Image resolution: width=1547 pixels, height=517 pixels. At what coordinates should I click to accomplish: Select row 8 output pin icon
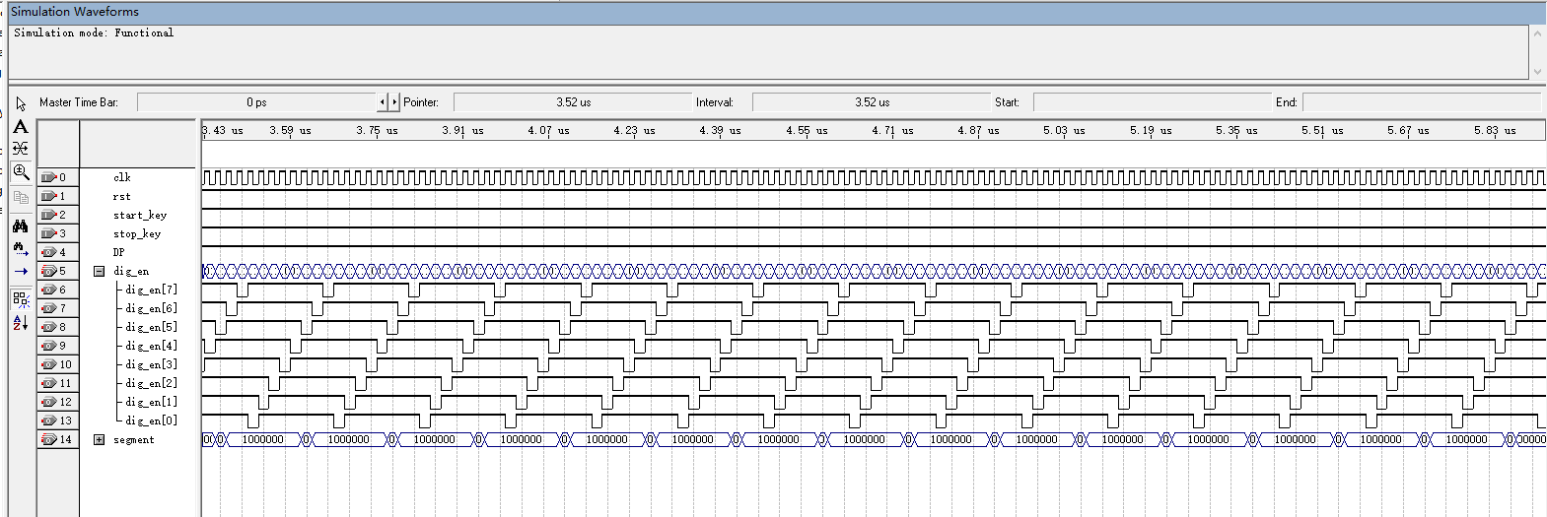click(x=49, y=327)
